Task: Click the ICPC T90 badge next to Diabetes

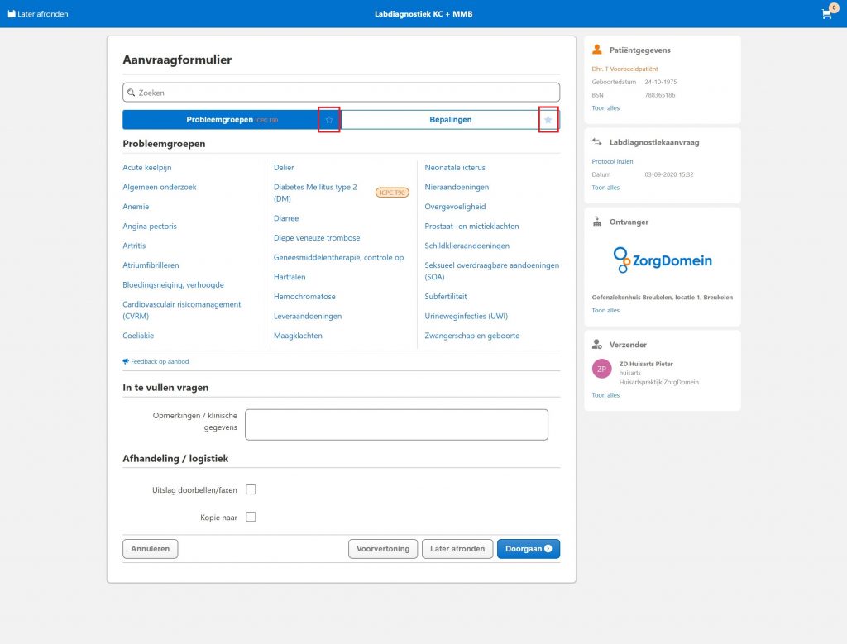Action: (x=392, y=193)
